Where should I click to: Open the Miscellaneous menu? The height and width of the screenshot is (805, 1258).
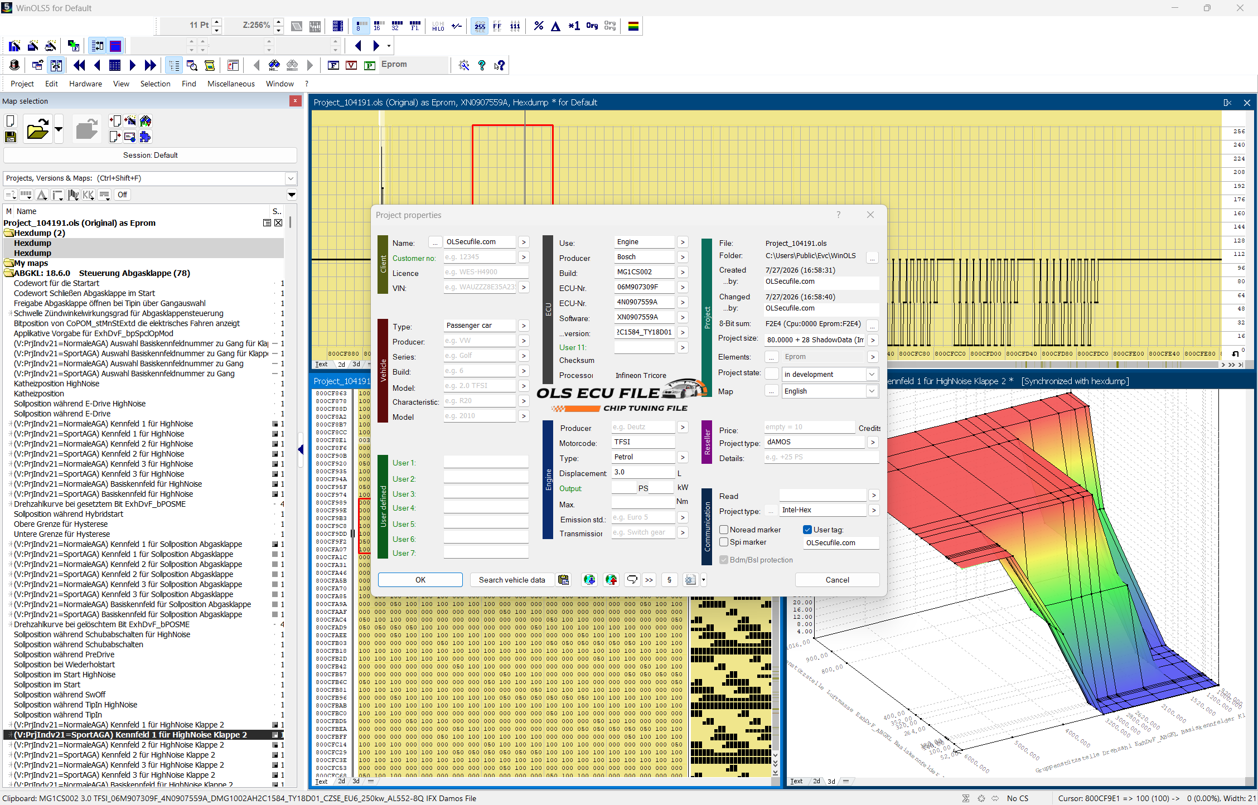[x=231, y=84]
